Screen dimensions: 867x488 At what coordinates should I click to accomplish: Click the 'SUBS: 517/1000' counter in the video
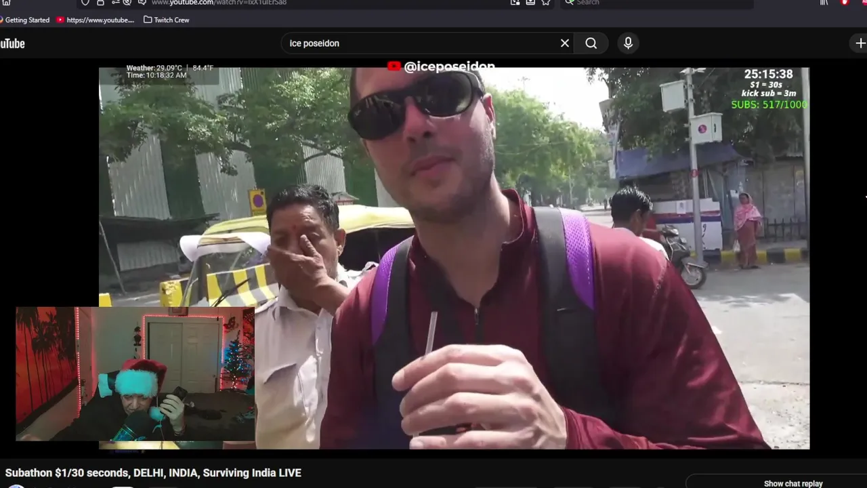click(x=769, y=104)
